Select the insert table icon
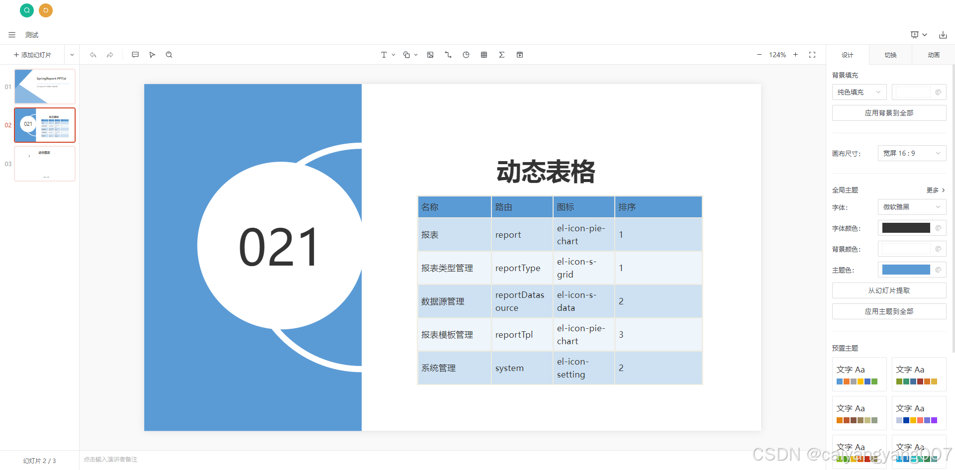Viewport: 955px width, 470px height. point(483,55)
